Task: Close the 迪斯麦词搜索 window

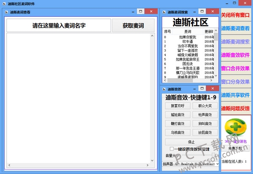Action: (213, 11)
